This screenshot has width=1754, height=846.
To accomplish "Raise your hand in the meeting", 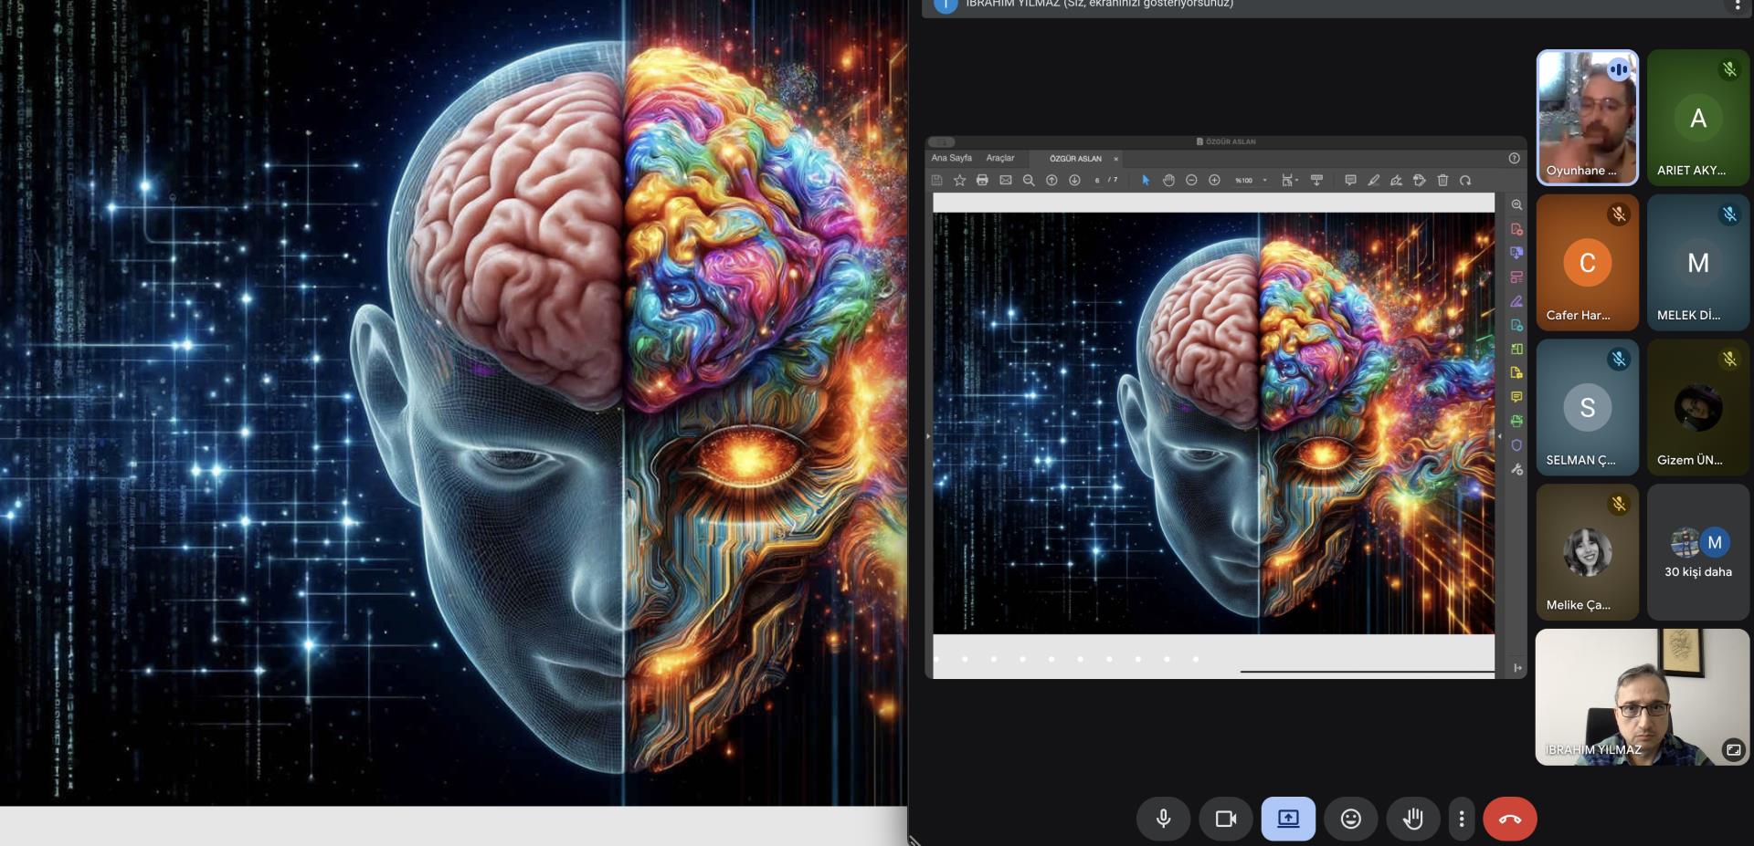I will (1412, 819).
